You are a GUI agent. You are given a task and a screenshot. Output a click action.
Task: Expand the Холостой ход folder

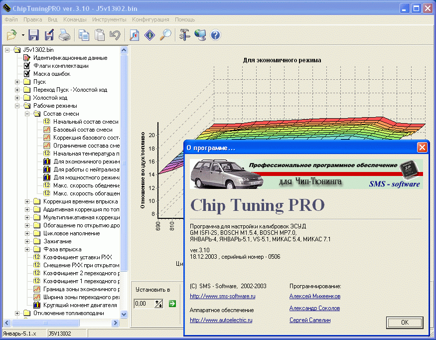tap(17, 98)
